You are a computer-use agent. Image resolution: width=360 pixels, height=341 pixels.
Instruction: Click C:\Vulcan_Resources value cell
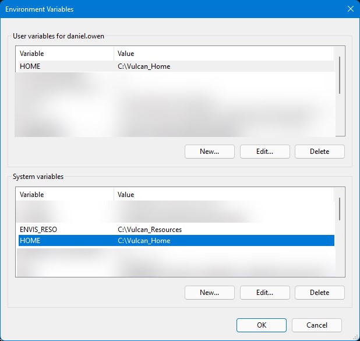[150, 229]
